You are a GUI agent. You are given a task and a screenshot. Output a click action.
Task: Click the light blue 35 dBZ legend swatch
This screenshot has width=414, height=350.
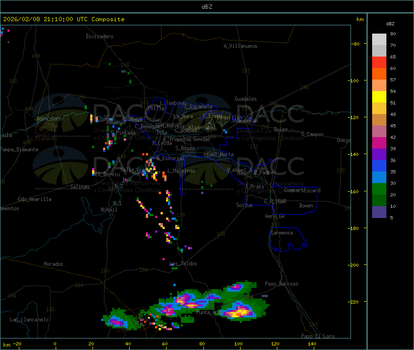[x=379, y=178]
